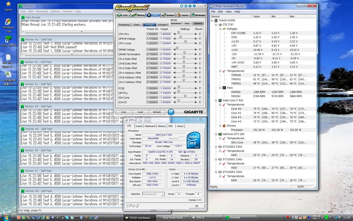Click the CPU Vcore target voltage field
The image size is (353, 221).
tap(166, 43)
